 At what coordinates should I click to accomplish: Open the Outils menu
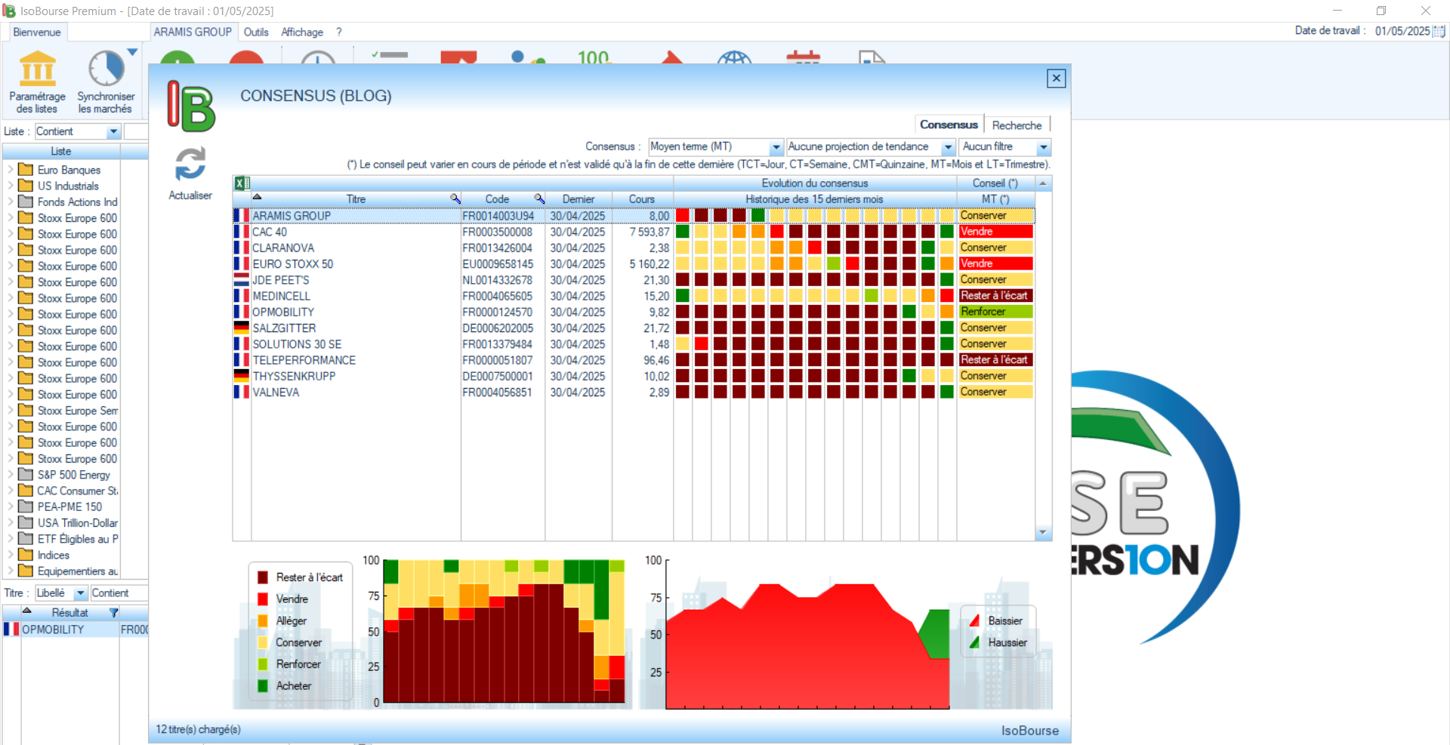coord(256,32)
